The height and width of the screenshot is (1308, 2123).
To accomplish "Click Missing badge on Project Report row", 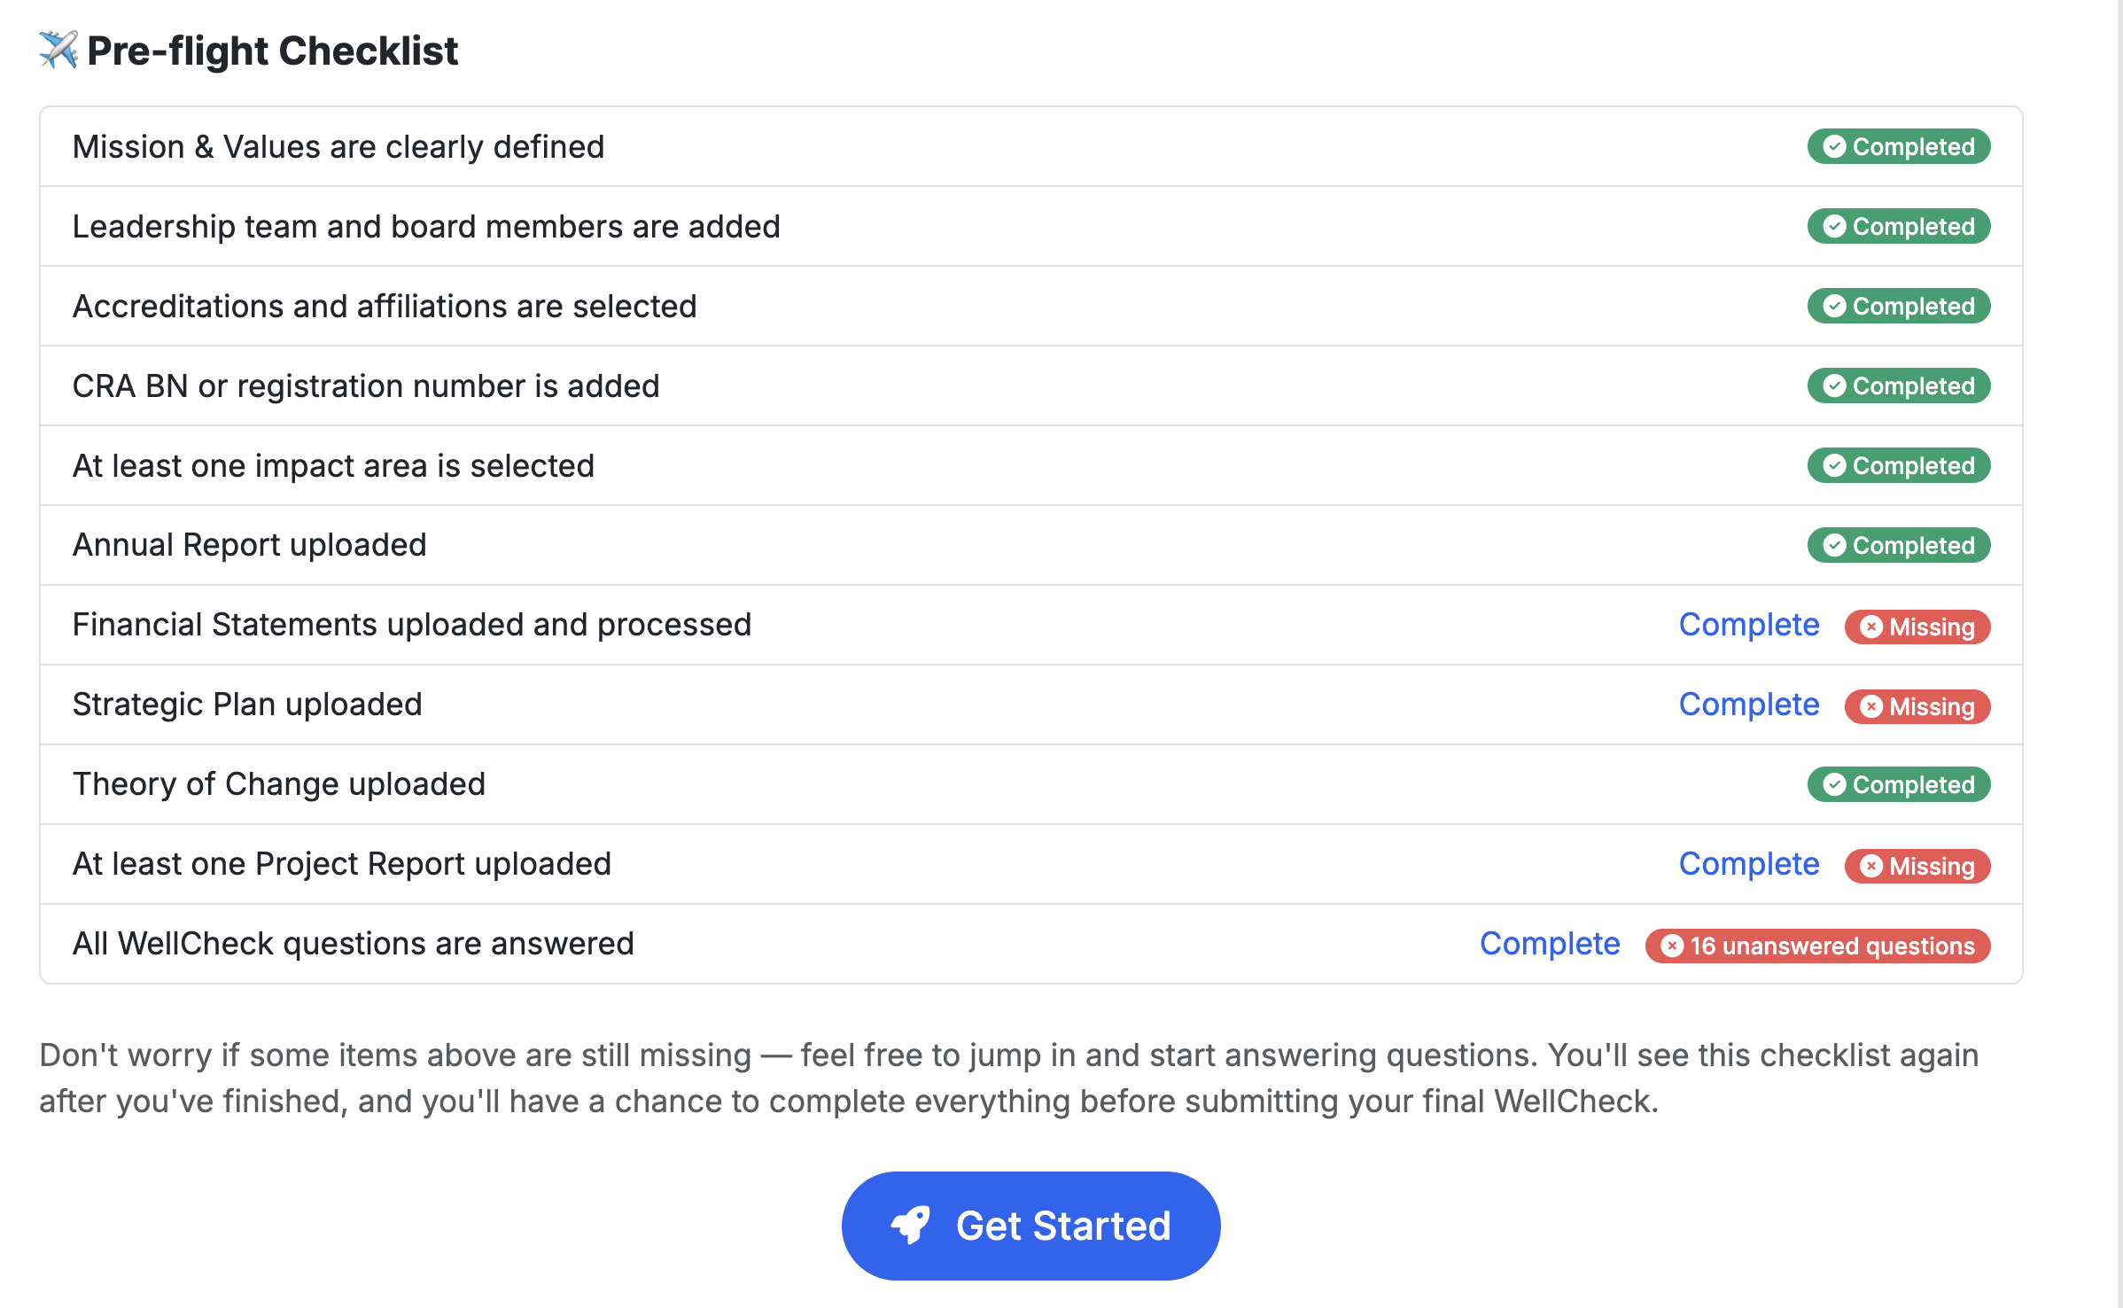I will [1917, 866].
